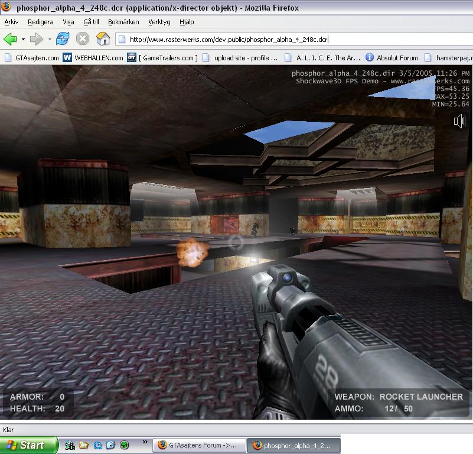473x454 pixels.
Task: Open the Verktyg menu
Action: coord(159,22)
